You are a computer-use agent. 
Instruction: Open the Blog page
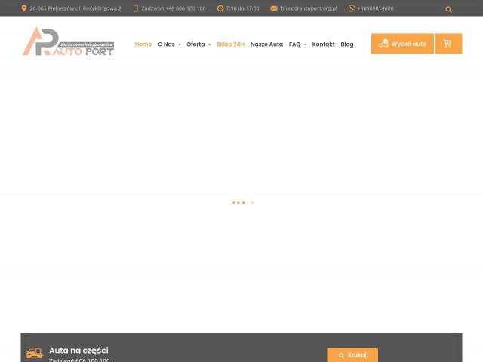(x=347, y=44)
